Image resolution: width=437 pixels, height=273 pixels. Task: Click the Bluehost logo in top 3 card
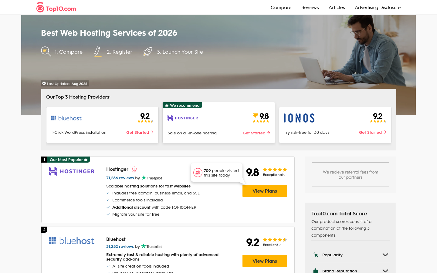coord(66,118)
